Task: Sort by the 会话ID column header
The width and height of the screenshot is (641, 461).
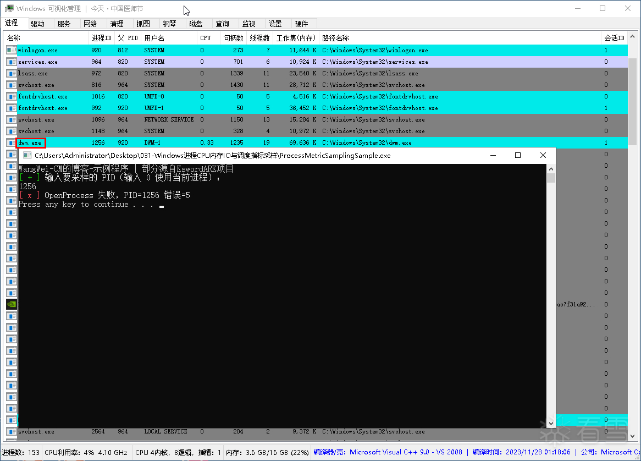Action: [615, 38]
